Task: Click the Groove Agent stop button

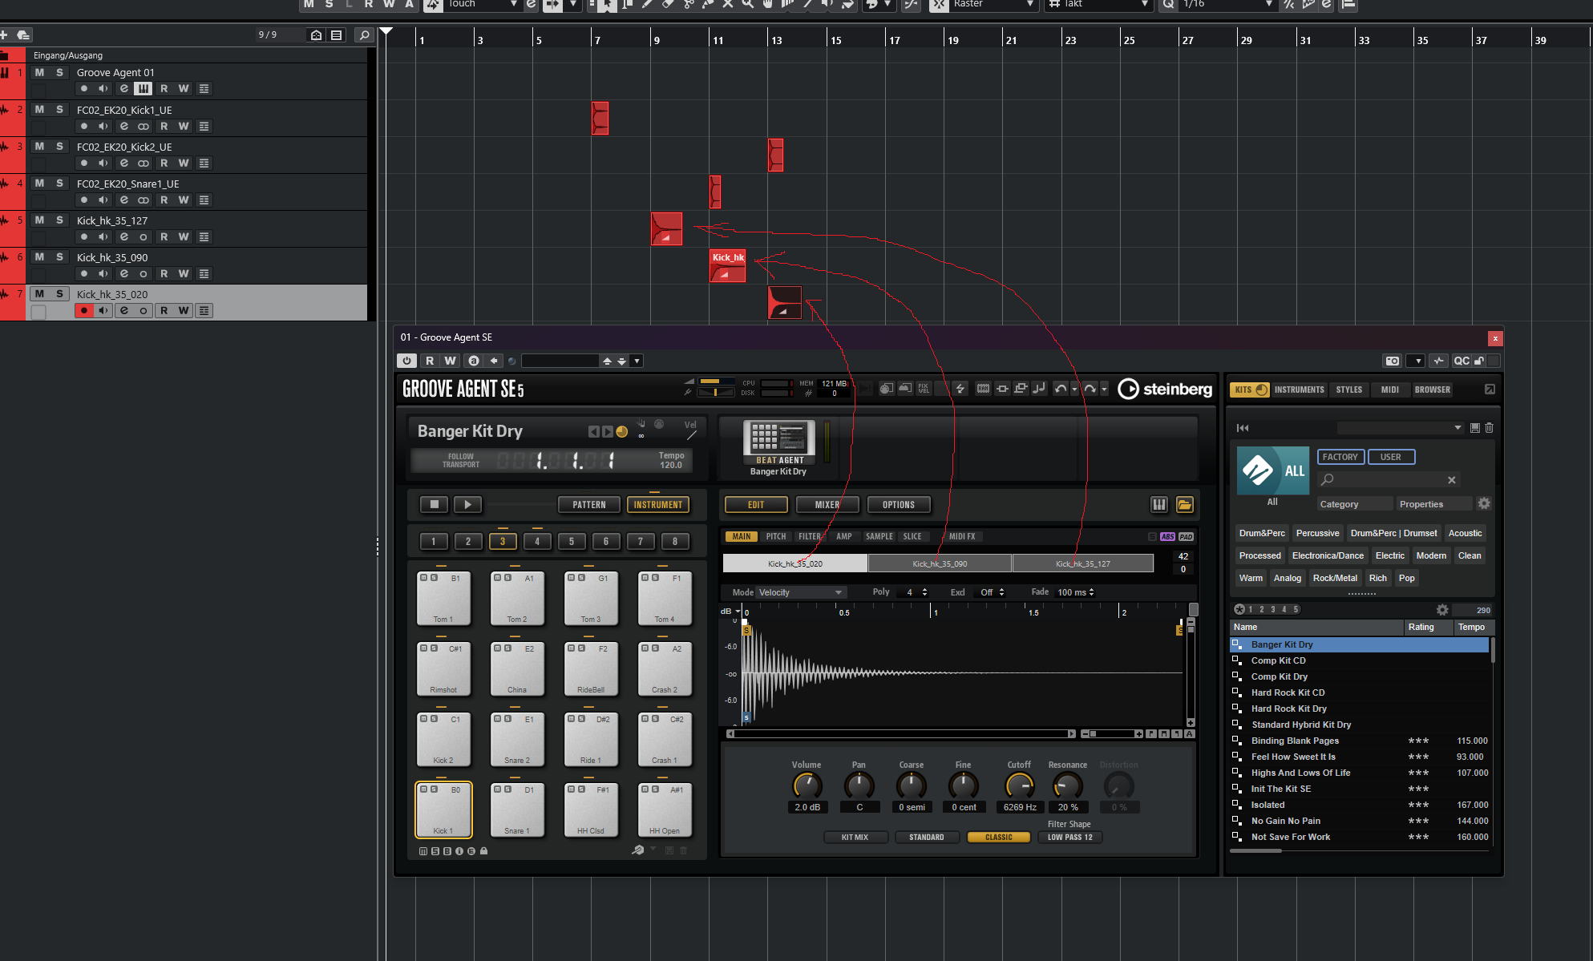Action: (434, 504)
